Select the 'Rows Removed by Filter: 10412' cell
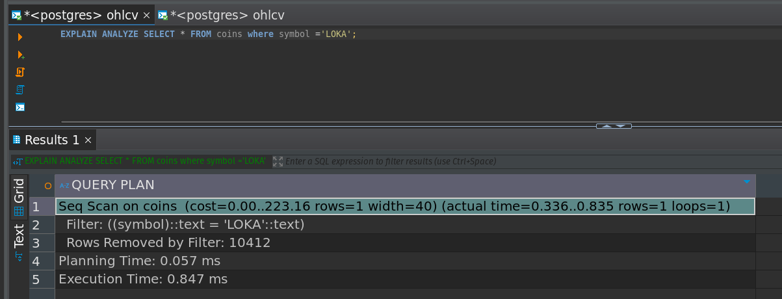 pyautogui.click(x=405, y=243)
